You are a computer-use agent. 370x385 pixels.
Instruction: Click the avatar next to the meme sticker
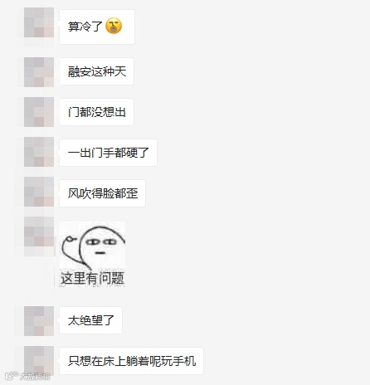point(39,231)
